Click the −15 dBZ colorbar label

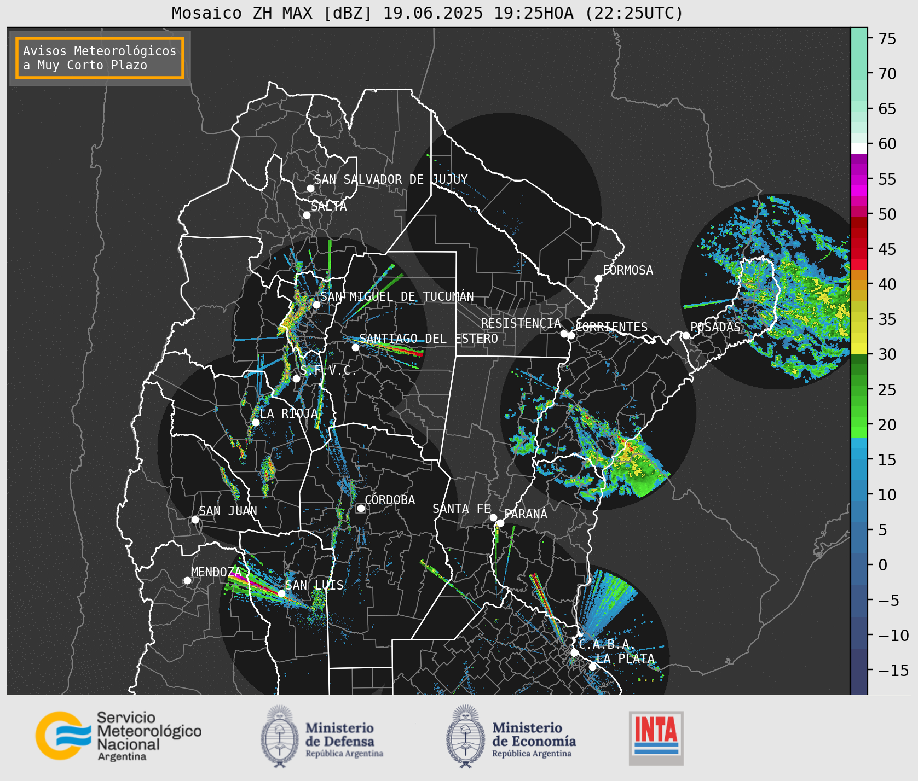tap(893, 671)
